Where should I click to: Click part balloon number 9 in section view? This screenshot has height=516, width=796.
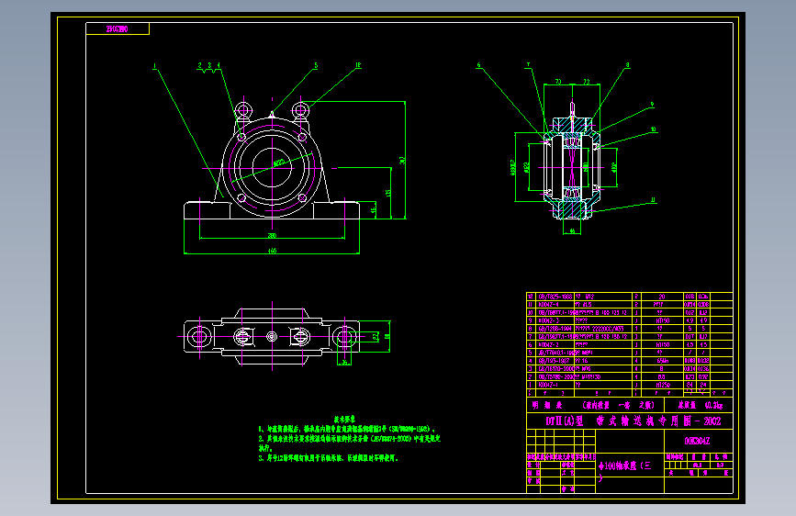tap(652, 105)
